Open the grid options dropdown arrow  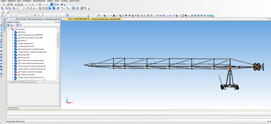tap(54, 16)
